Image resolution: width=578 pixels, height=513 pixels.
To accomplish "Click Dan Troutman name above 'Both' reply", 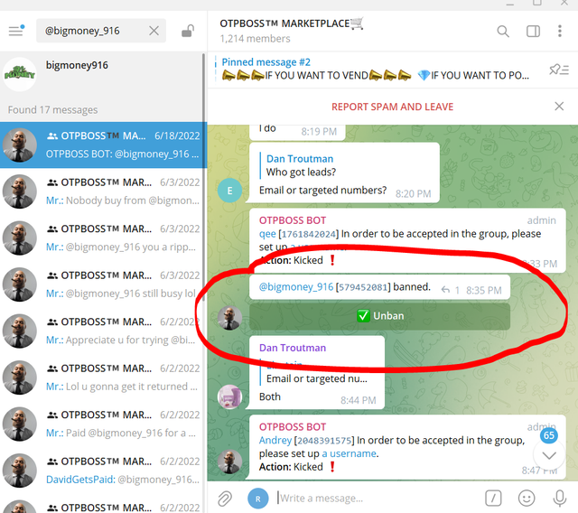I will point(293,348).
